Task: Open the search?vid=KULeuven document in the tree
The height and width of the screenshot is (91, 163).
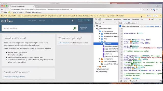Action: (111, 64)
